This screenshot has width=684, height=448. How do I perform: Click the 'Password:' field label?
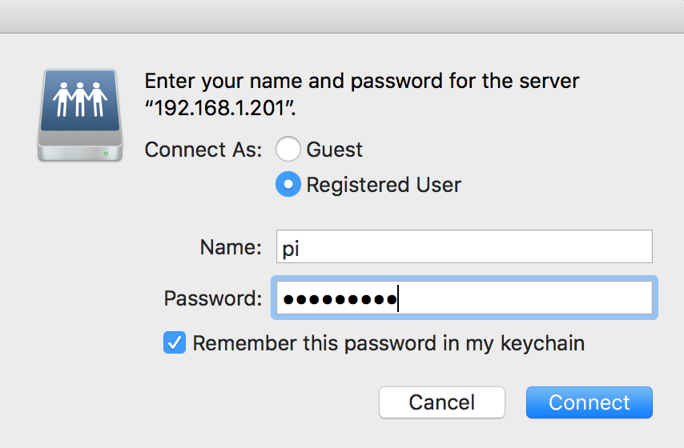click(212, 298)
